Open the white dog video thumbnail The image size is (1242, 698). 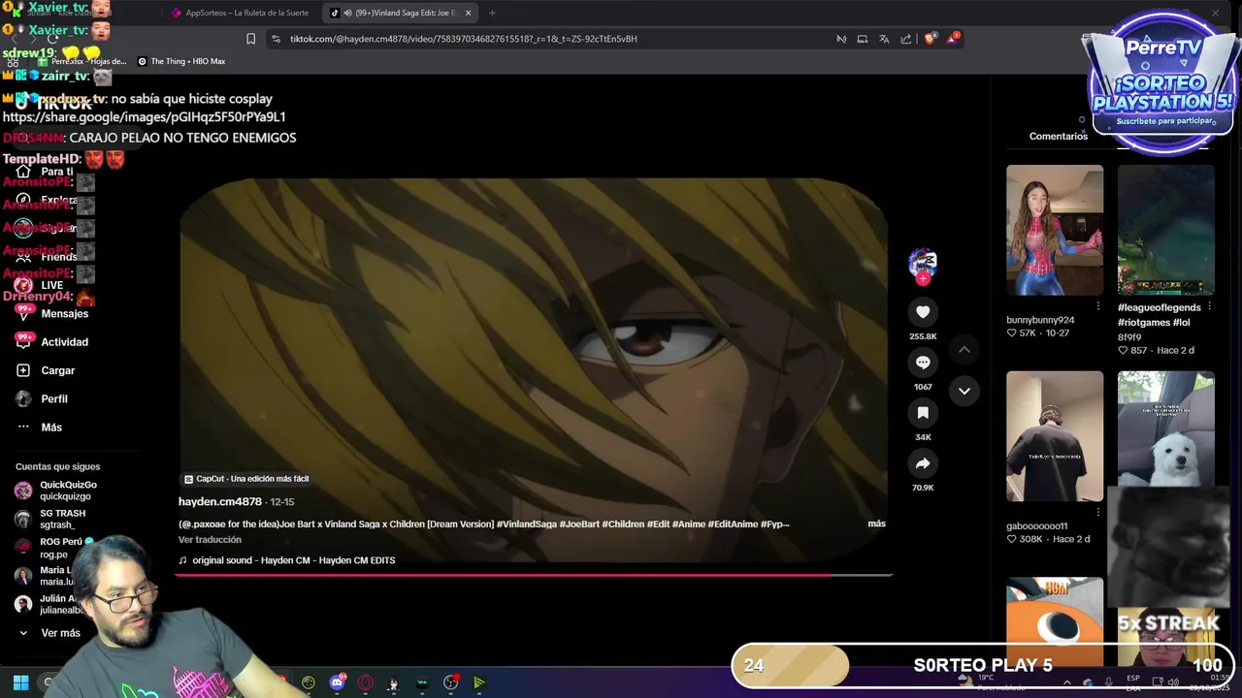[x=1165, y=428]
